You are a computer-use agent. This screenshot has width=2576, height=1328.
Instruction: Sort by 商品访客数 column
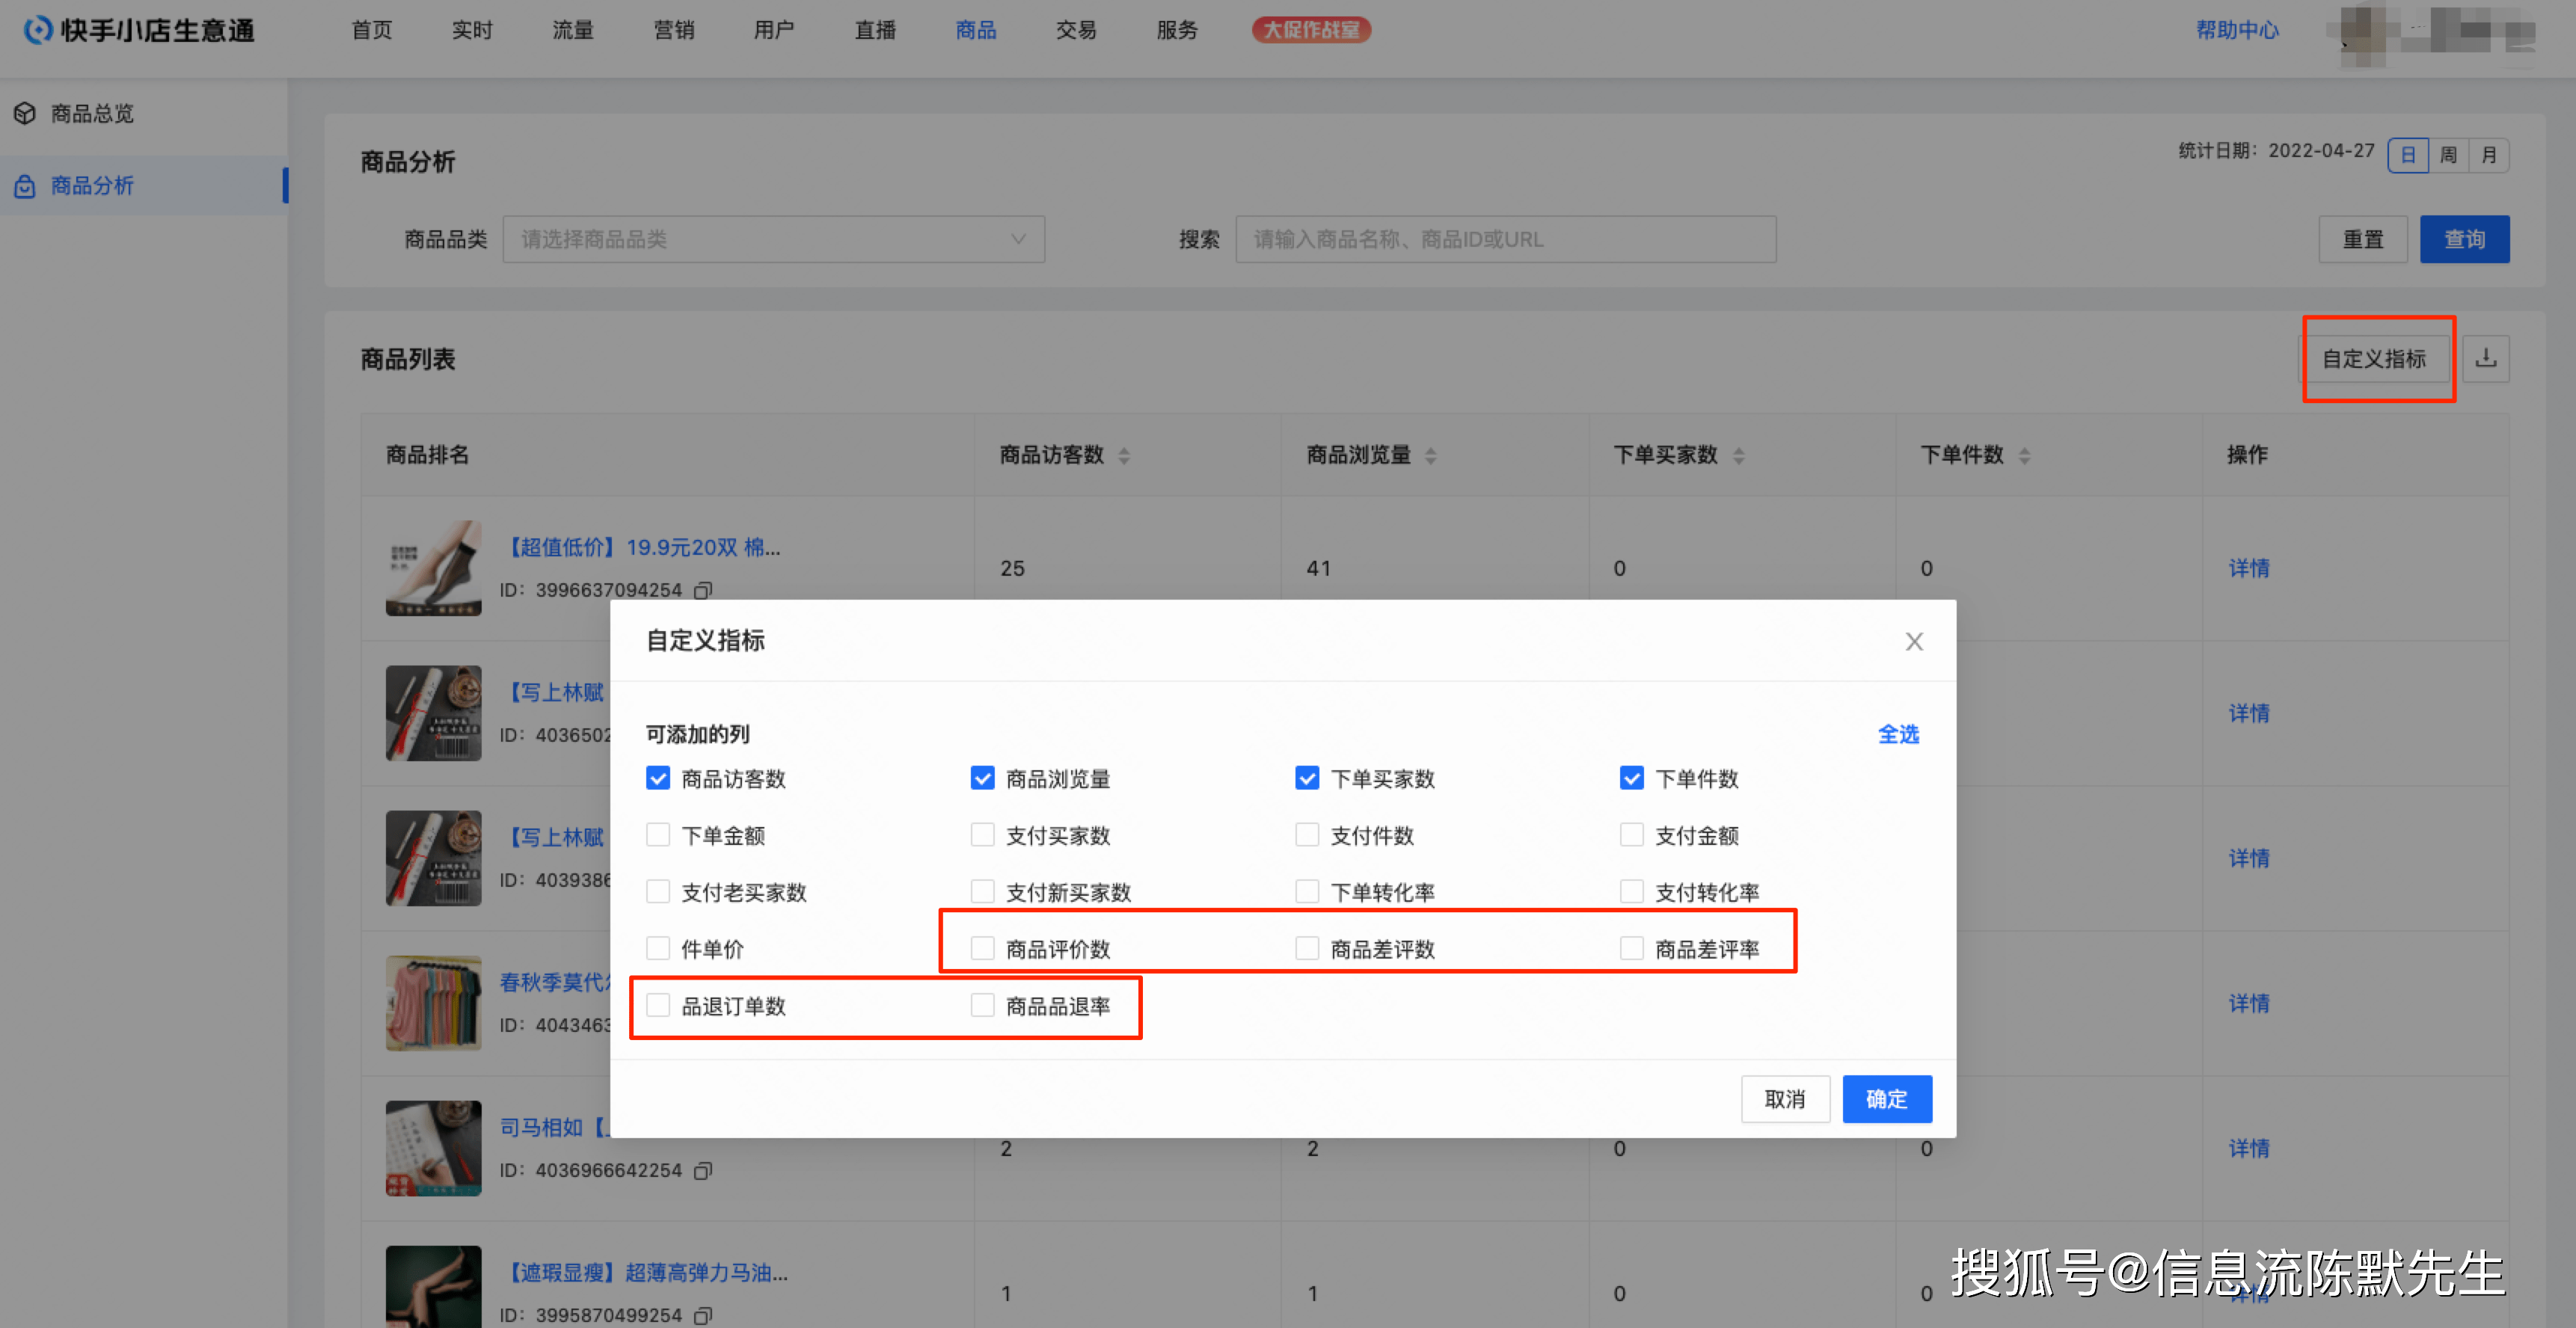[1124, 455]
